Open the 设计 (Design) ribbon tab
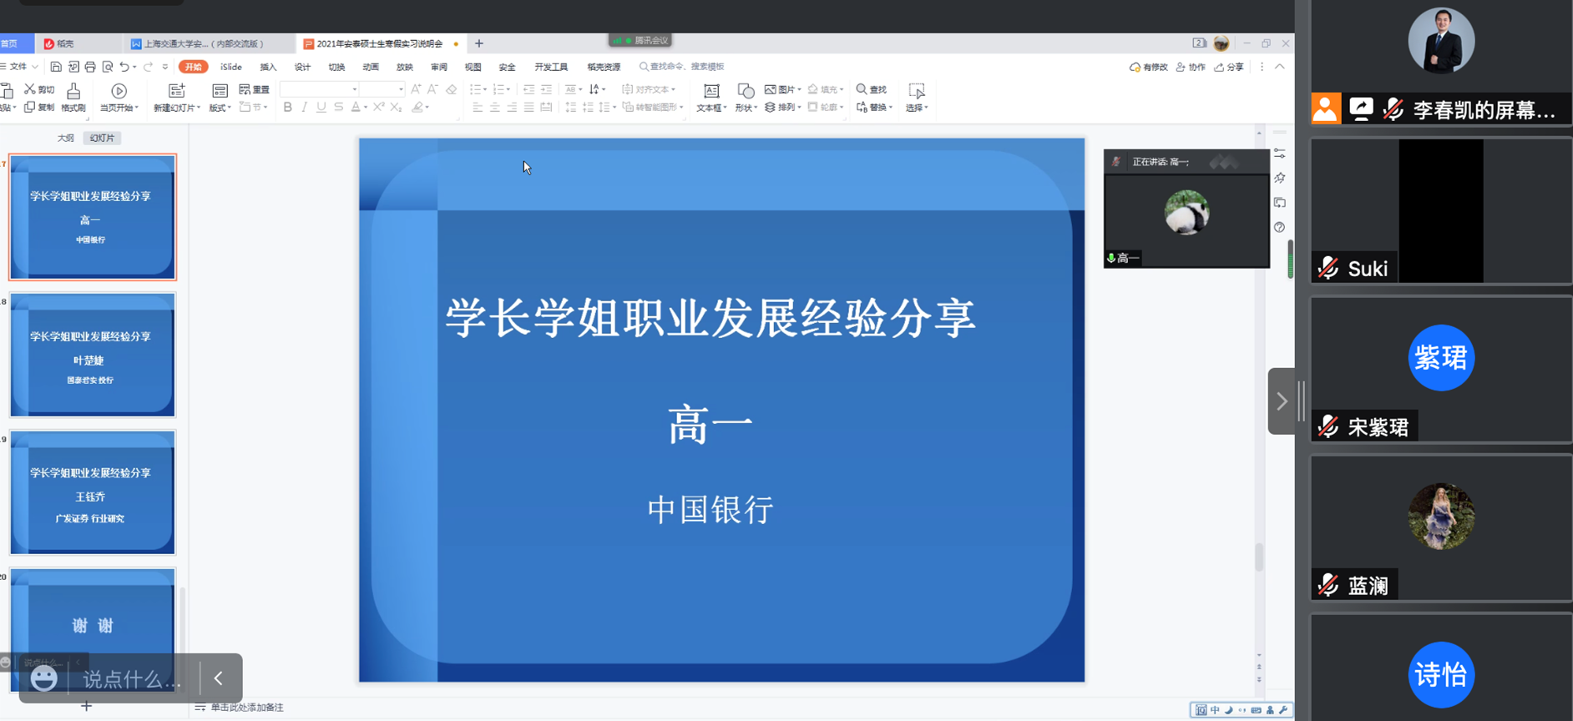Viewport: 1573px width, 721px height. point(302,67)
